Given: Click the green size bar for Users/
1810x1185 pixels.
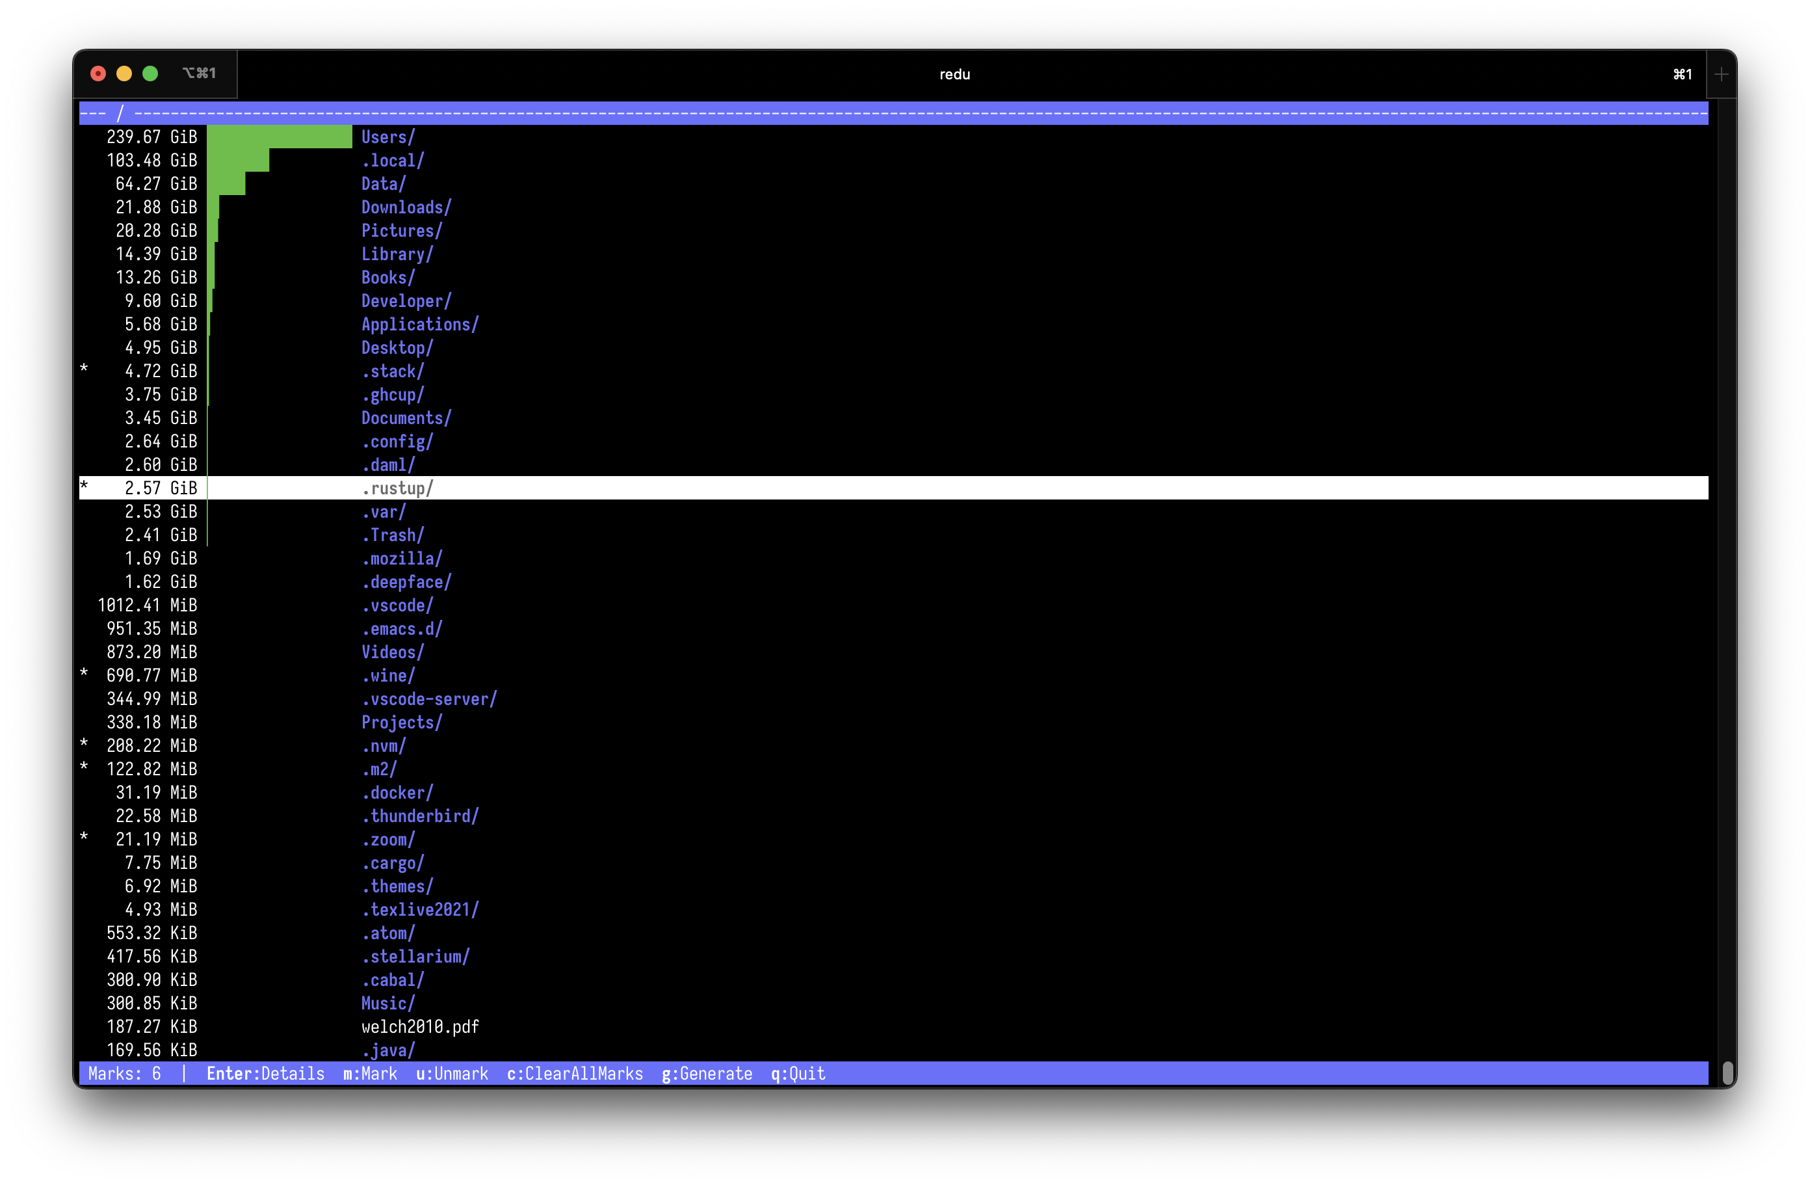Looking at the screenshot, I should (279, 137).
